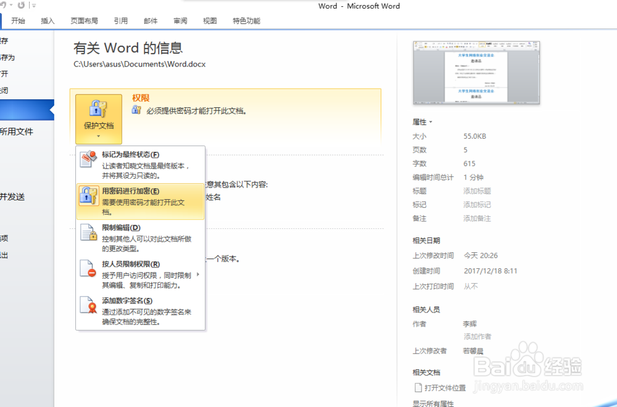Open the 审阅 tab
The height and width of the screenshot is (407, 617).
(x=180, y=21)
